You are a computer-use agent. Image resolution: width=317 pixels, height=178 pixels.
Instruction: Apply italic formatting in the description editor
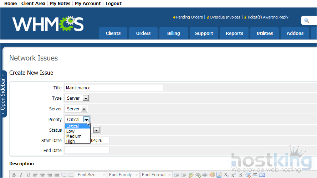coord(21,175)
